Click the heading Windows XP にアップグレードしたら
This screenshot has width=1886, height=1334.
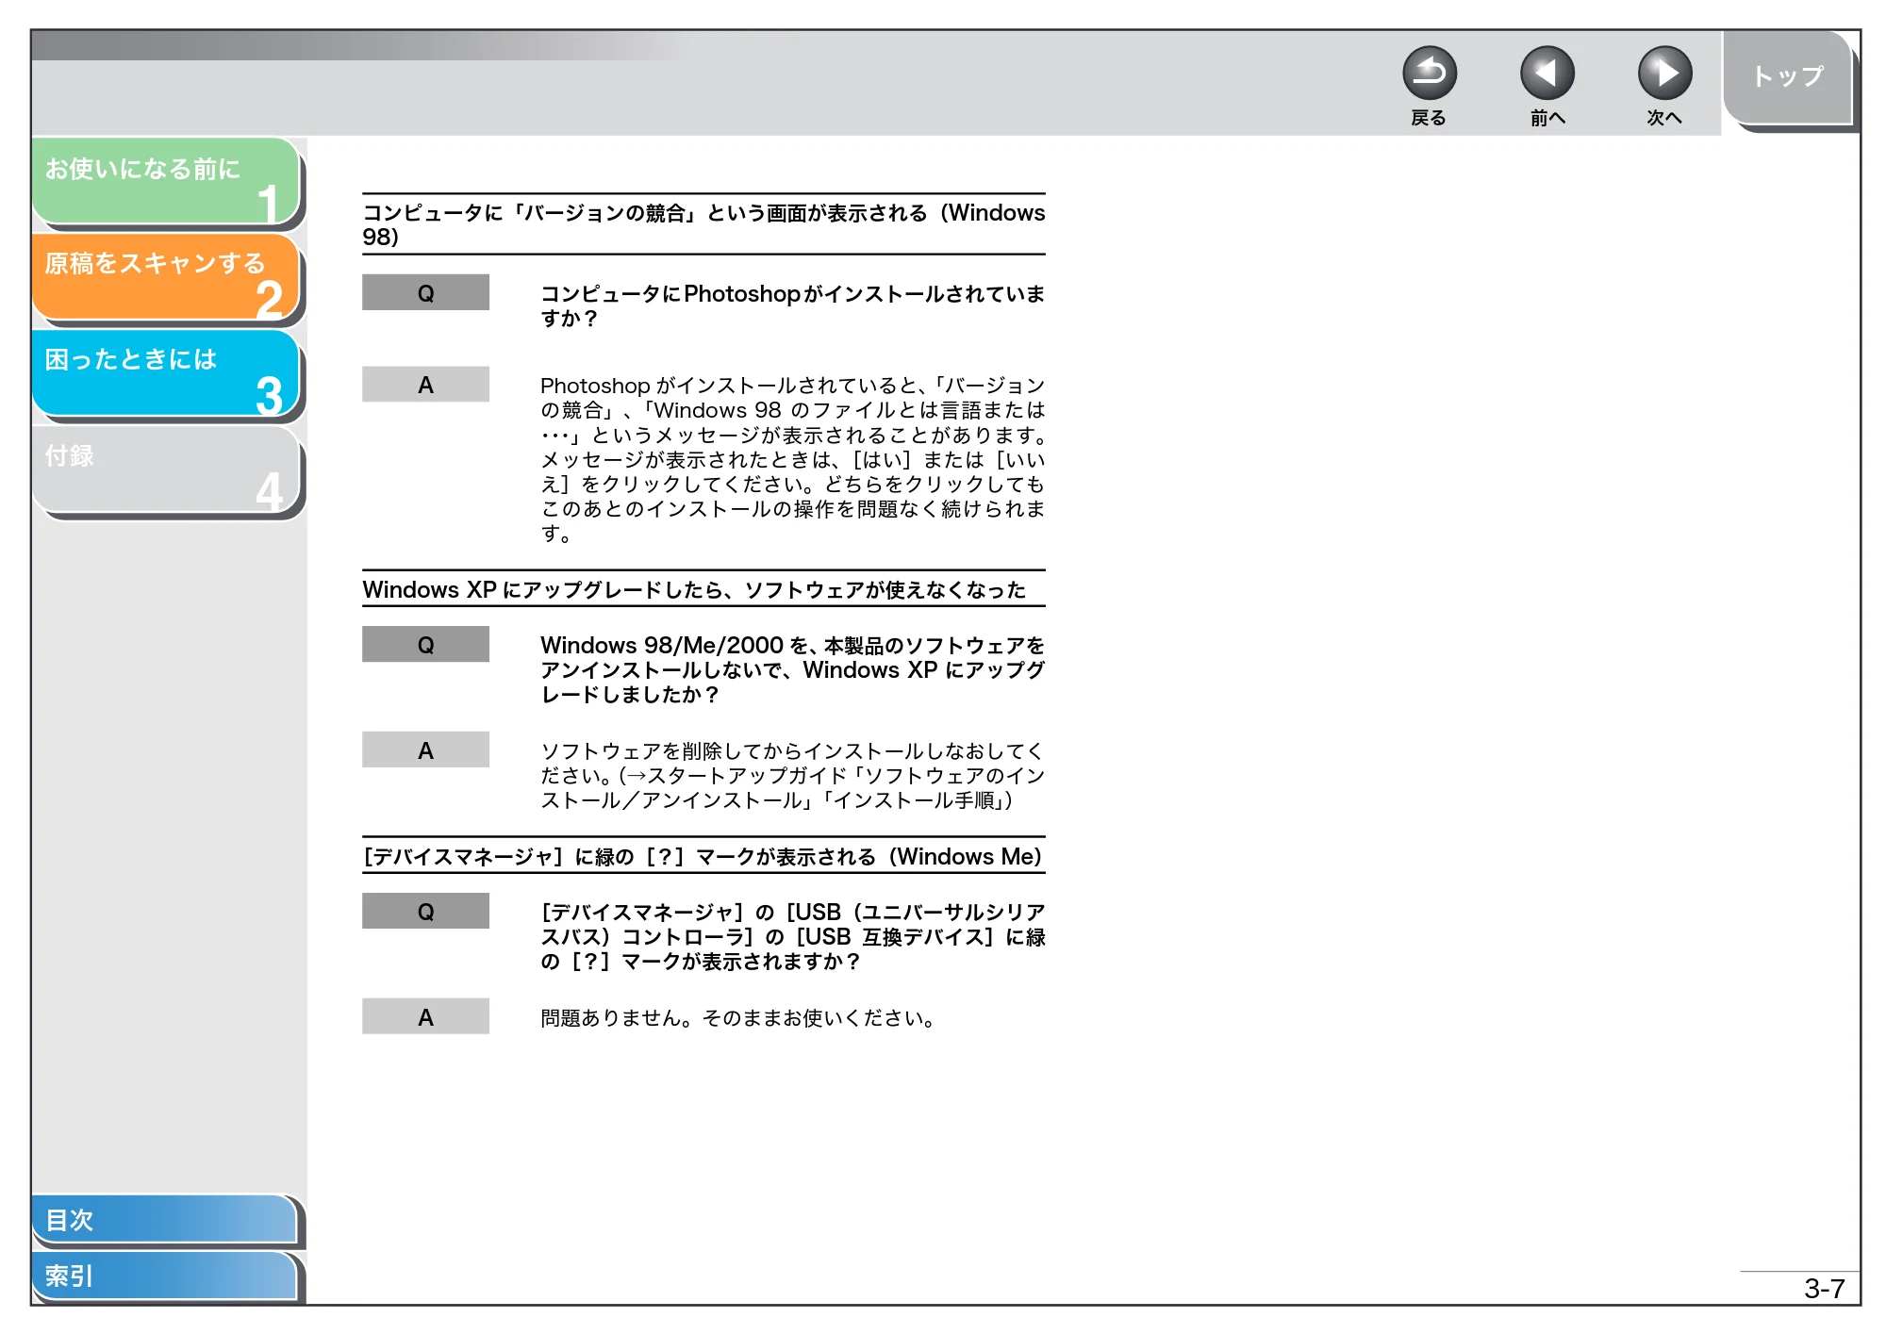[x=694, y=590]
